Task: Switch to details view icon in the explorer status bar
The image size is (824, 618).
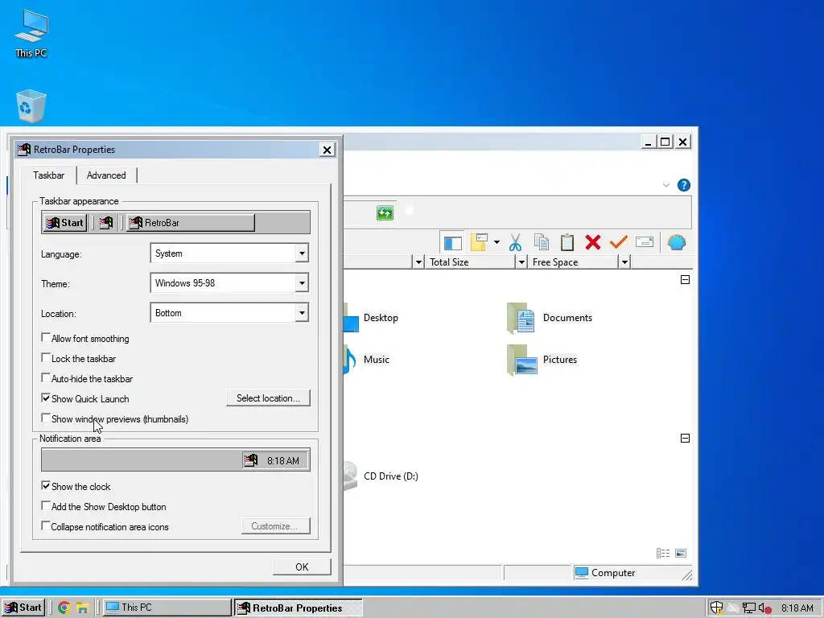Action: tap(663, 554)
